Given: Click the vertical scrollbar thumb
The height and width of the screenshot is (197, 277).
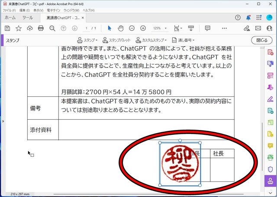Looking at the screenshot, I should click(x=262, y=146).
